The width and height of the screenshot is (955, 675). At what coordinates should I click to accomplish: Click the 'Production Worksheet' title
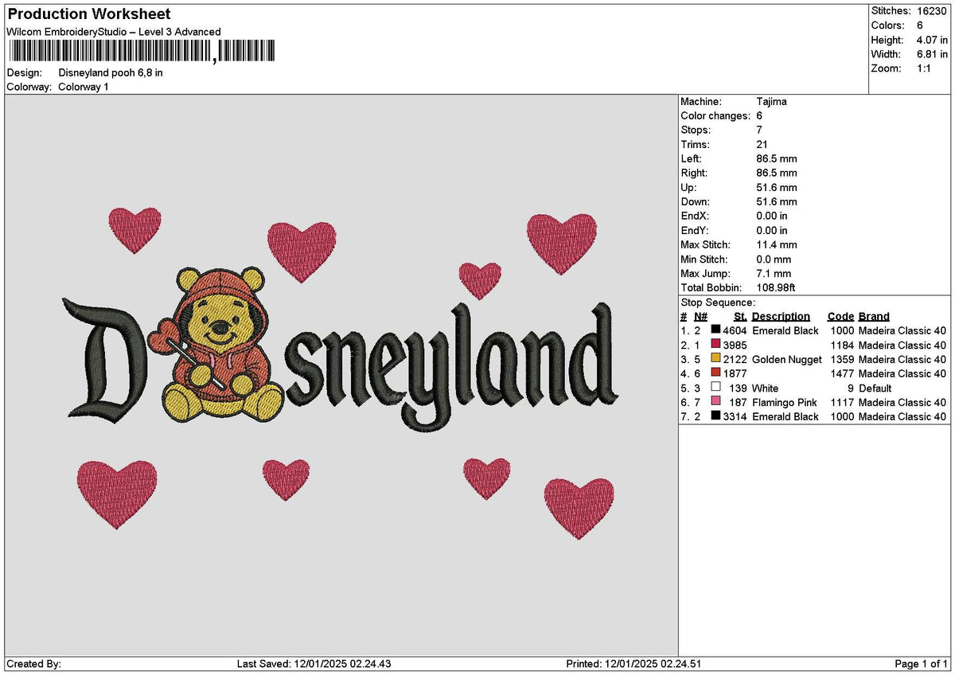[88, 14]
